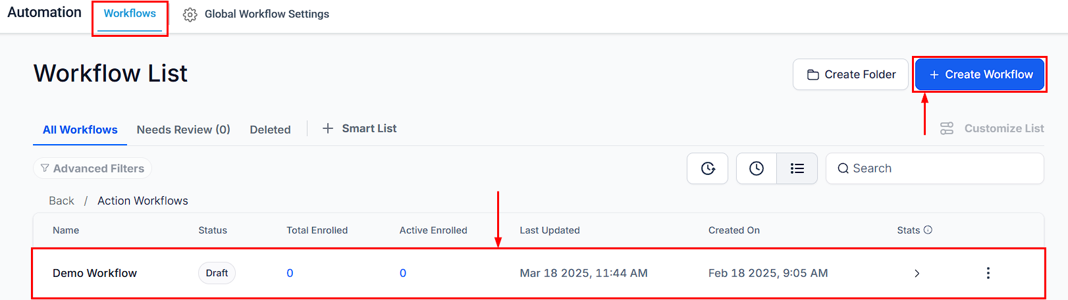
Task: Select the list view icon
Action: tap(797, 168)
